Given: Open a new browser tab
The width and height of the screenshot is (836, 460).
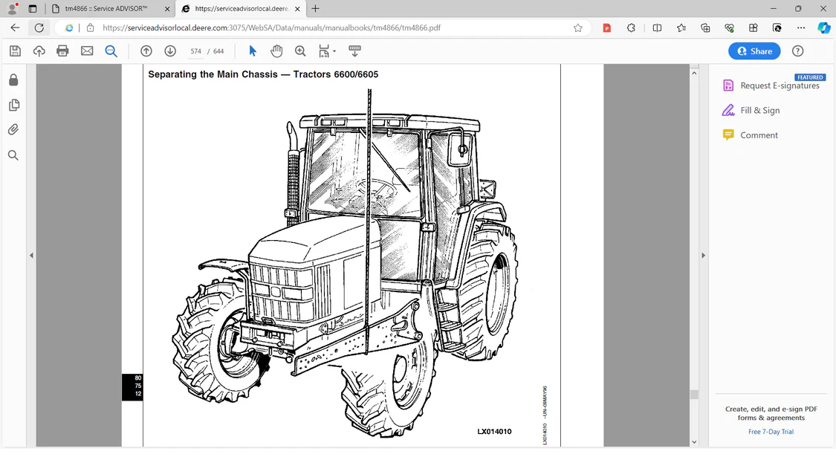Looking at the screenshot, I should 315,9.
